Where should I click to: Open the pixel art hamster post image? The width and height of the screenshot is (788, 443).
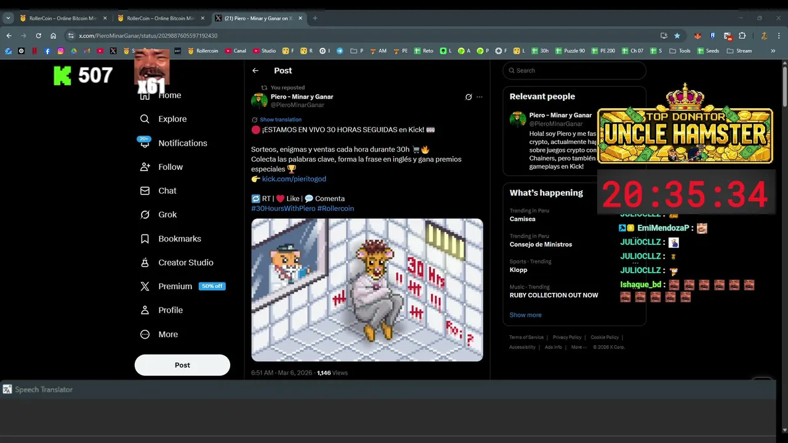coord(367,290)
